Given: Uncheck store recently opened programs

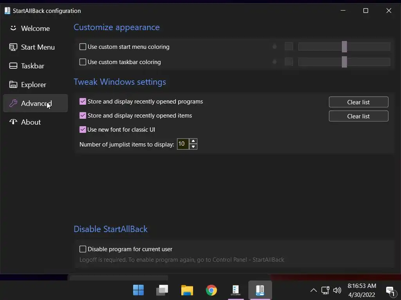Looking at the screenshot, I should pyautogui.click(x=83, y=102).
